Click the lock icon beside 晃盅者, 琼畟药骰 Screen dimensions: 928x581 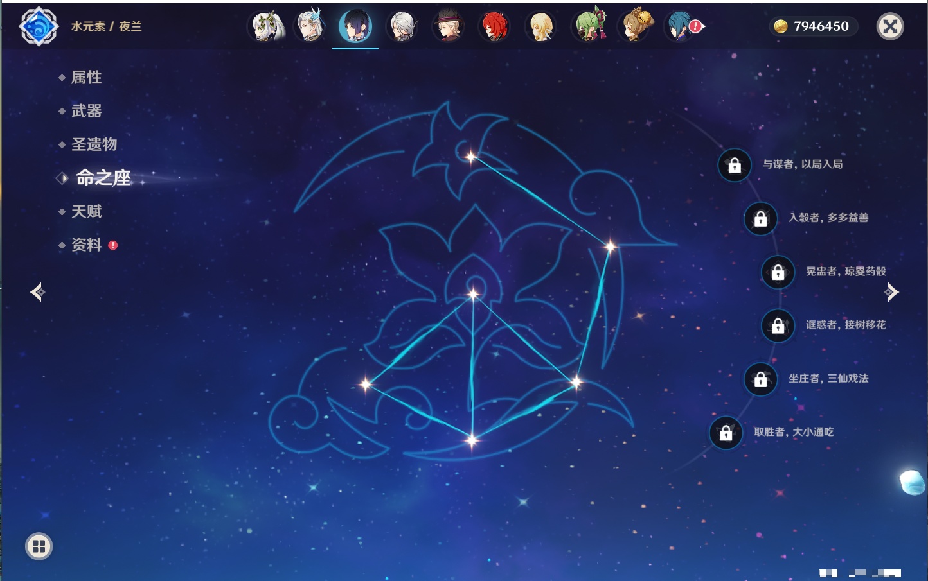(x=778, y=272)
